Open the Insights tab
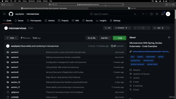176x99 pixels. click(x=101, y=21)
